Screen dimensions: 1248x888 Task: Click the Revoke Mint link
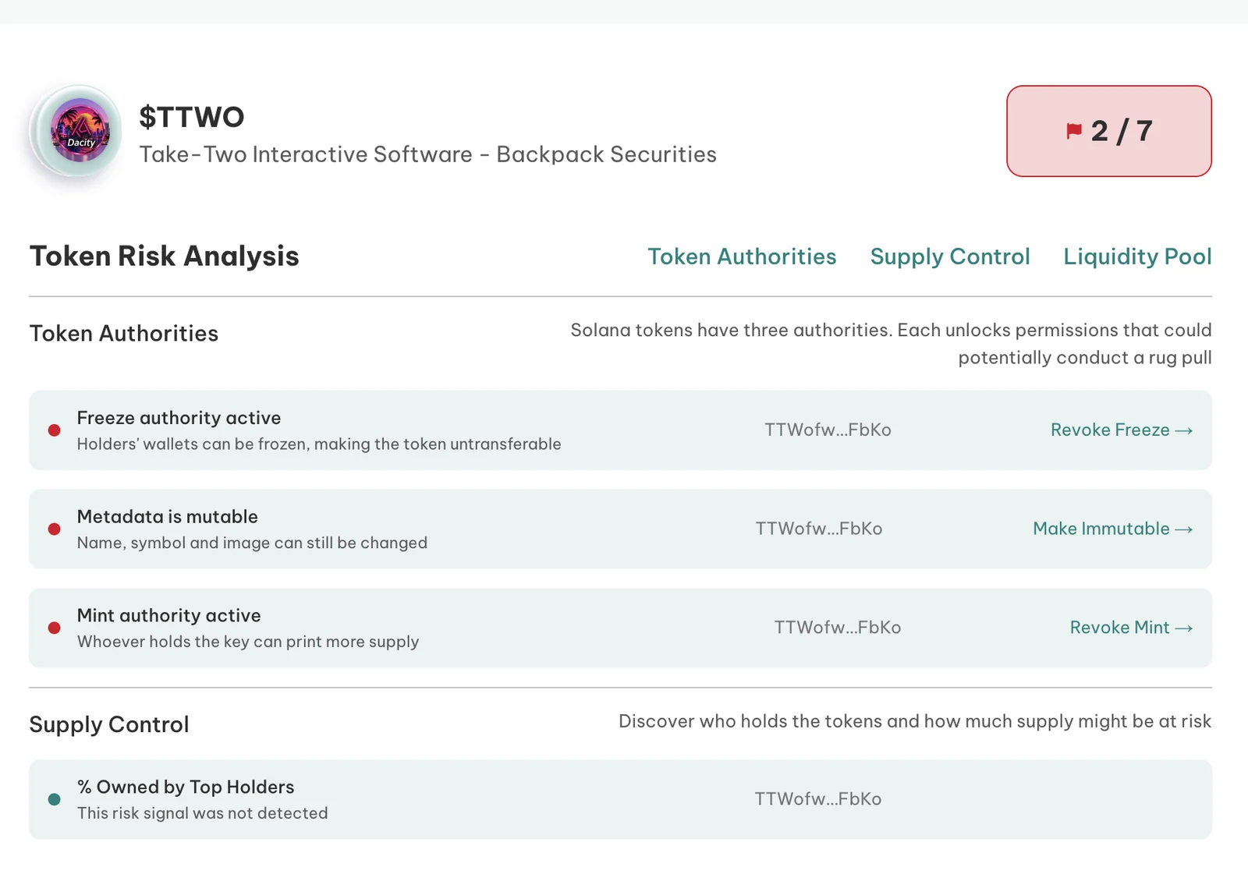click(1131, 628)
